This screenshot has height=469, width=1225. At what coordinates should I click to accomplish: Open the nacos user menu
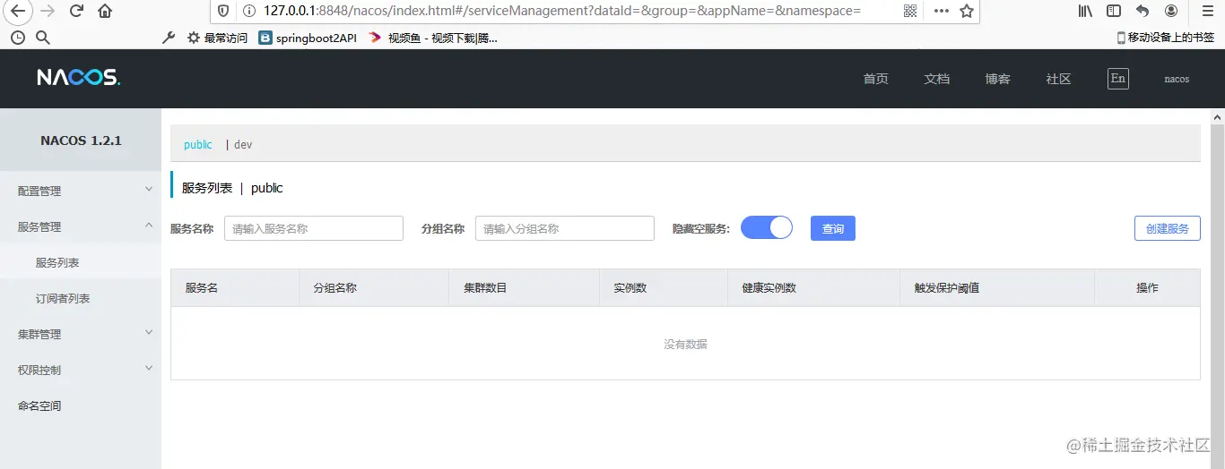pyautogui.click(x=1177, y=79)
